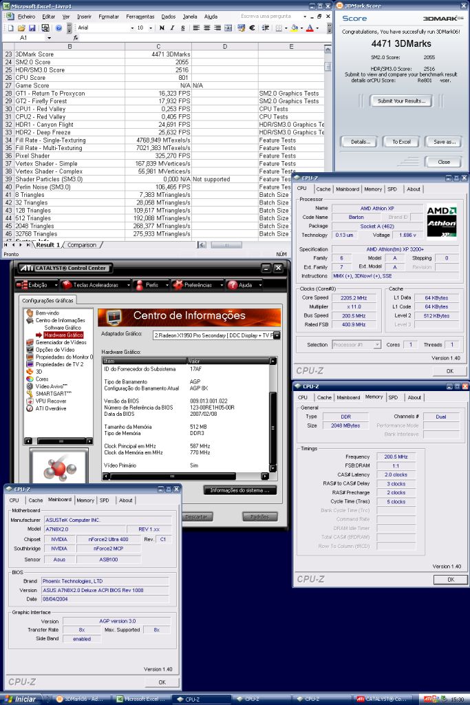Select VPU Recover in the Catalyst tree
The image size is (470, 705).
pyautogui.click(x=51, y=401)
